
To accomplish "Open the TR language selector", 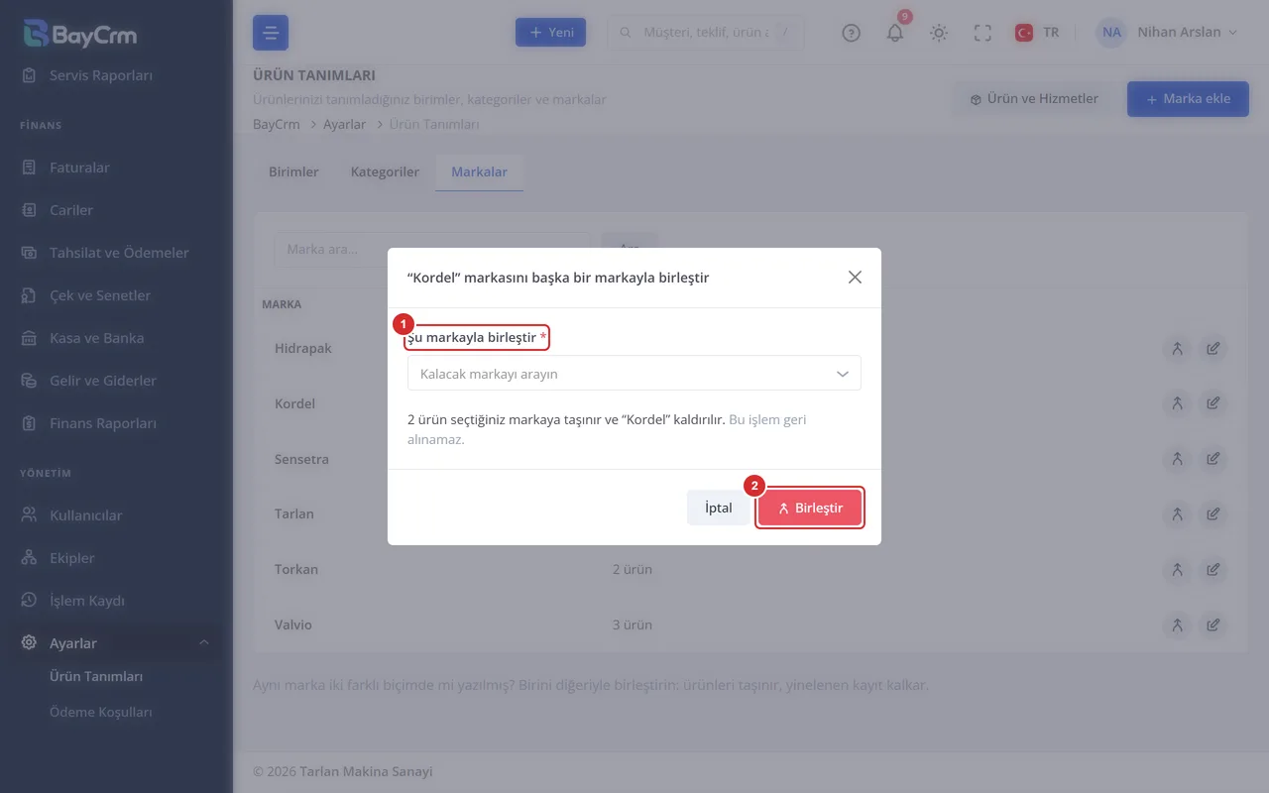I will tap(1037, 33).
